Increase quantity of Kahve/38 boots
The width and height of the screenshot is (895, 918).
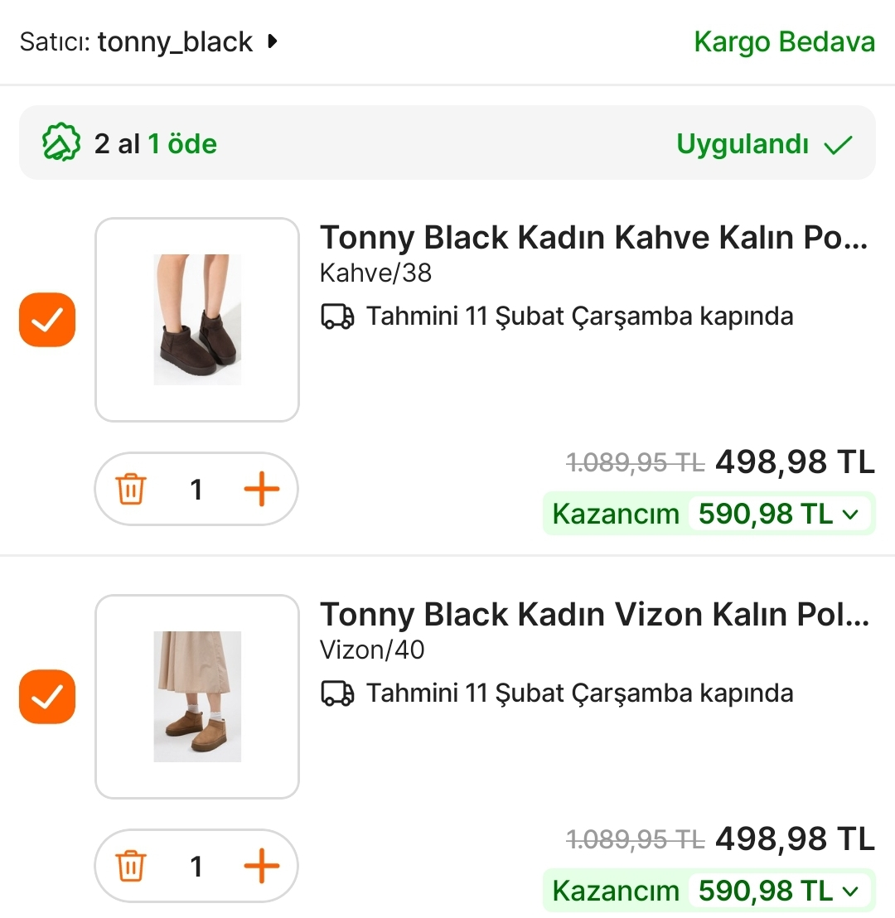point(262,490)
